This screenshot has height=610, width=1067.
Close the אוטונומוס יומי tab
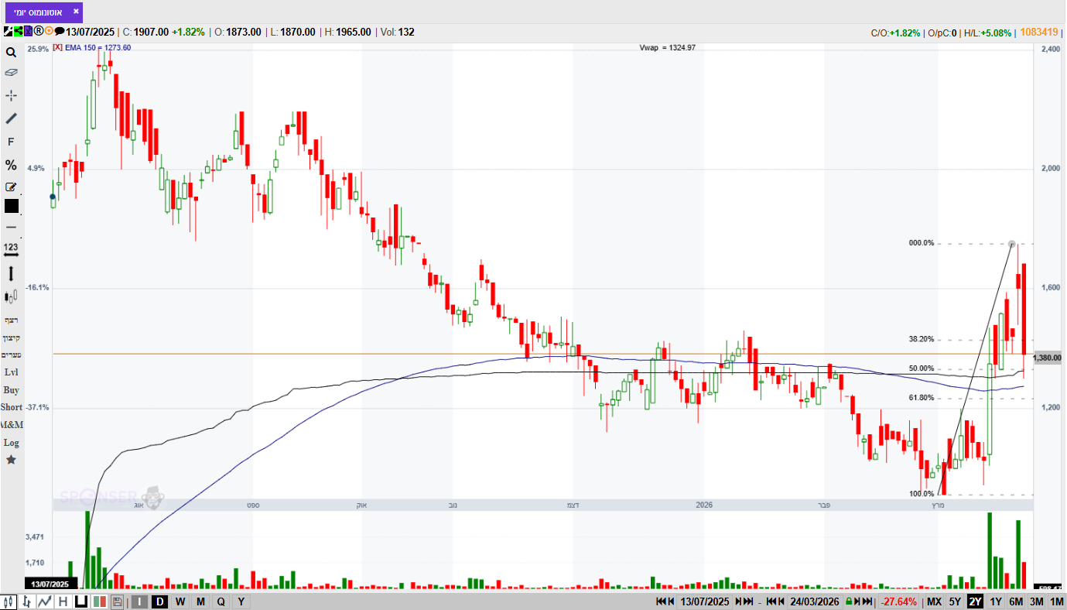(75, 12)
